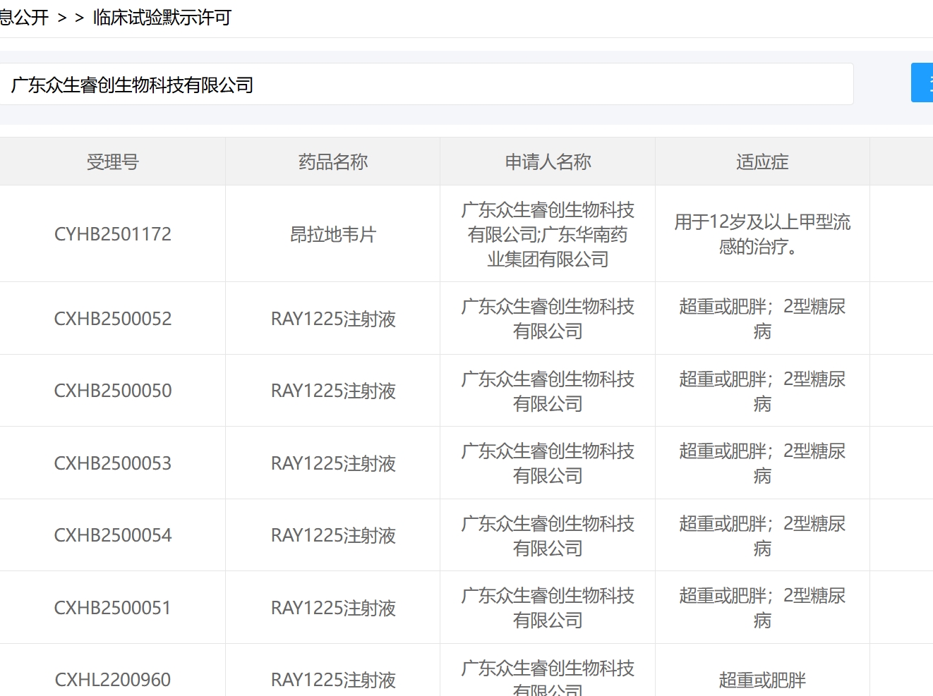Select acceptance number CXHB2500052

point(113,319)
